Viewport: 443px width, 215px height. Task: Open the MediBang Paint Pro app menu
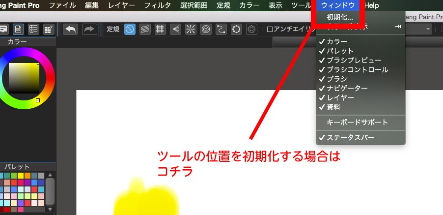point(20,5)
